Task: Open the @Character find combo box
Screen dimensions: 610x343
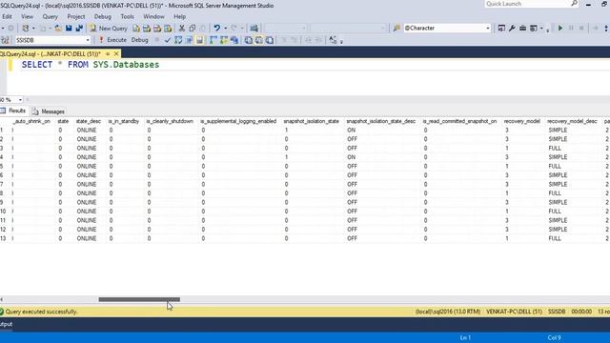Action: 447,28
